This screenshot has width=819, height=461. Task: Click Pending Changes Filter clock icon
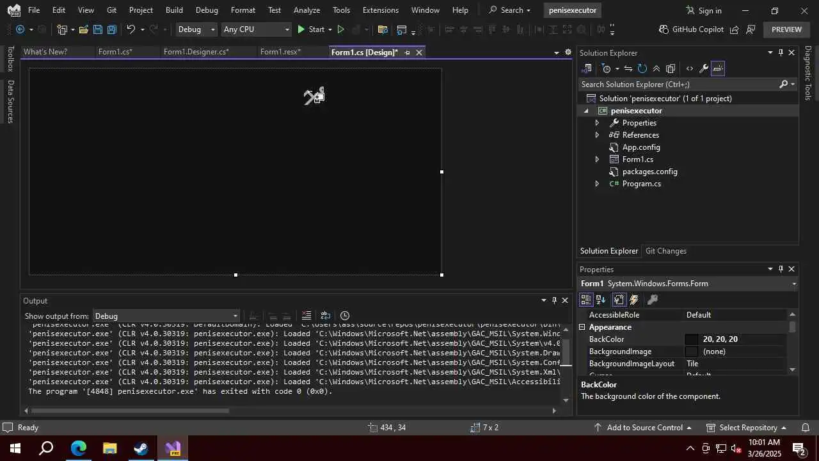[606, 69]
